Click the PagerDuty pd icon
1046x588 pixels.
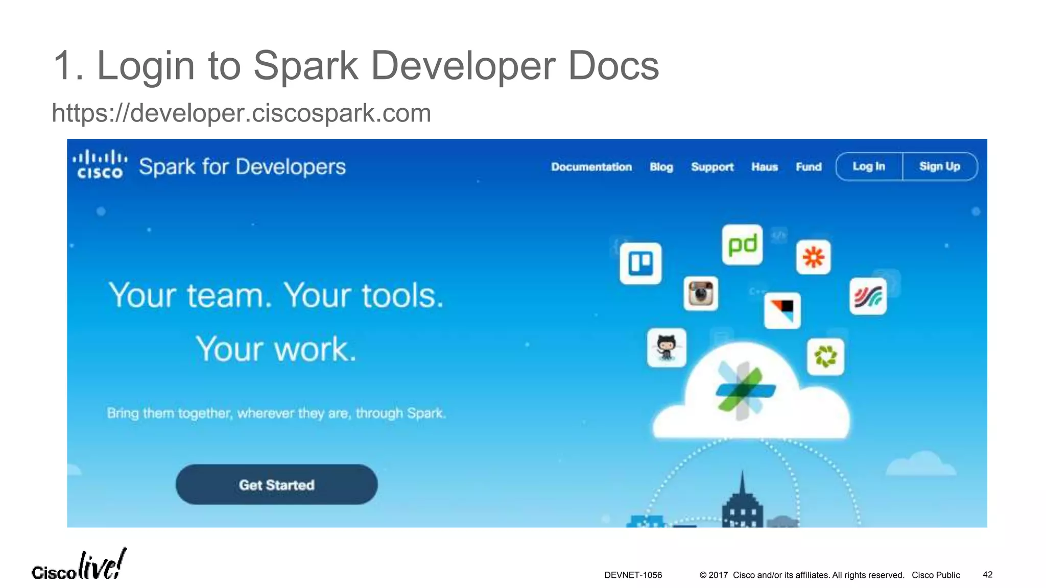742,245
